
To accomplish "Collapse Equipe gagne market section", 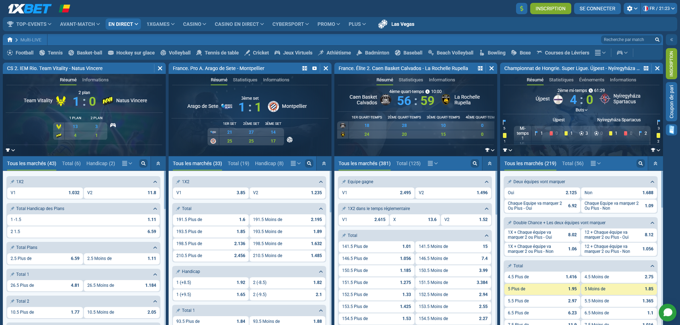I will [487, 182].
